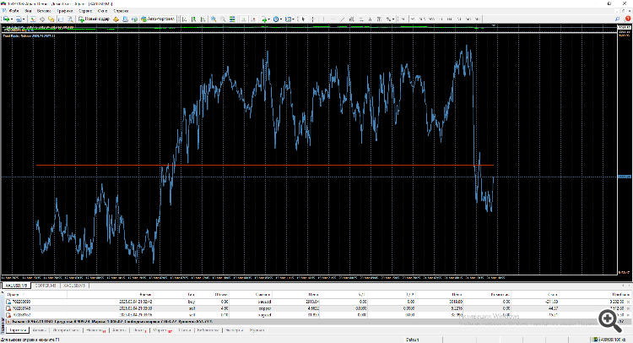Screen dimensions: 633x343
Task: Switch to the COPPER,M5 chart tab
Action: pos(46,286)
